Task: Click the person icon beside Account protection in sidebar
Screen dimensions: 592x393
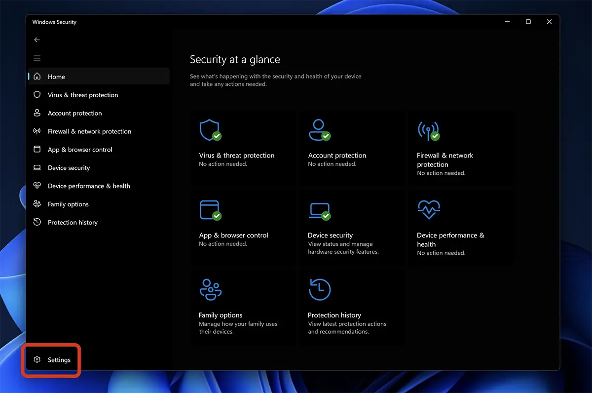Action: click(37, 113)
